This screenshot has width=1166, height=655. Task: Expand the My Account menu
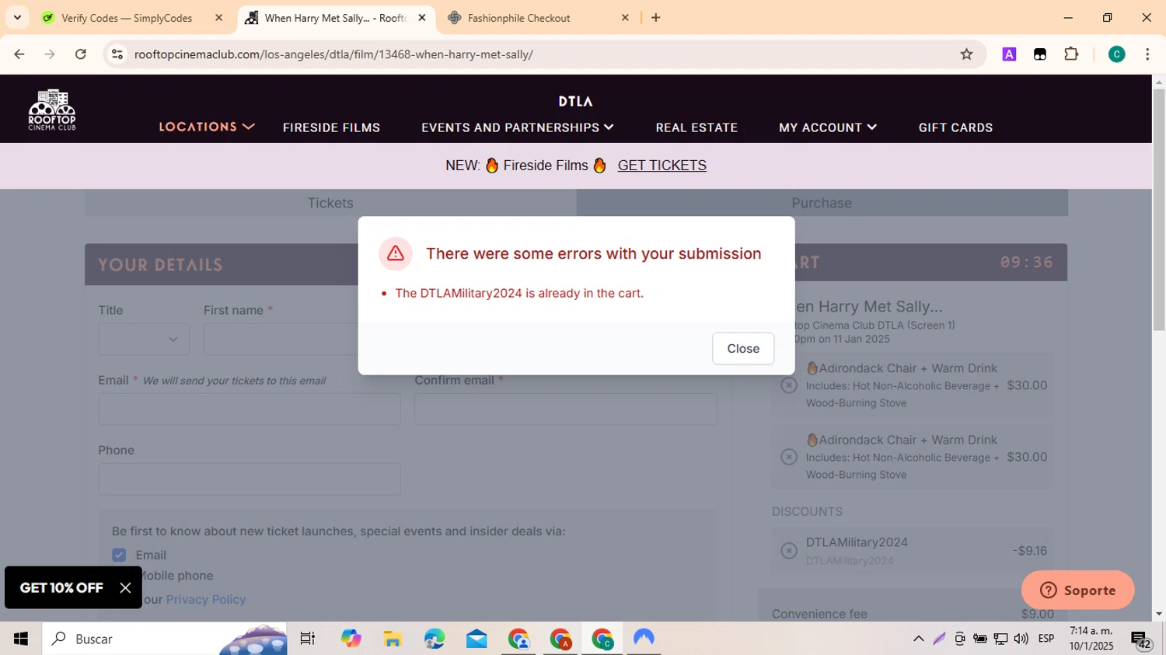828,127
